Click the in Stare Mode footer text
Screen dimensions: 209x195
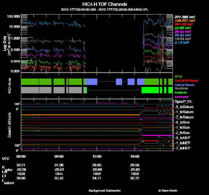(167, 191)
